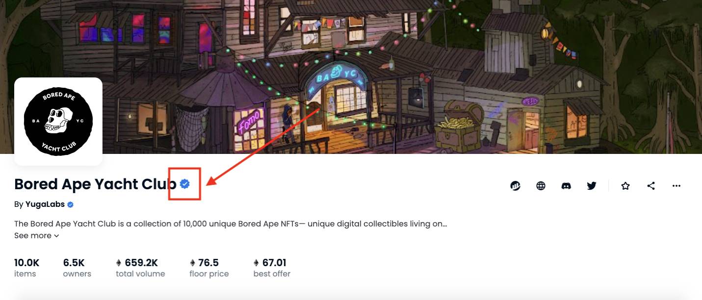This screenshot has width=702, height=300.
Task: Click the chevron next to See more
Action: 56,236
